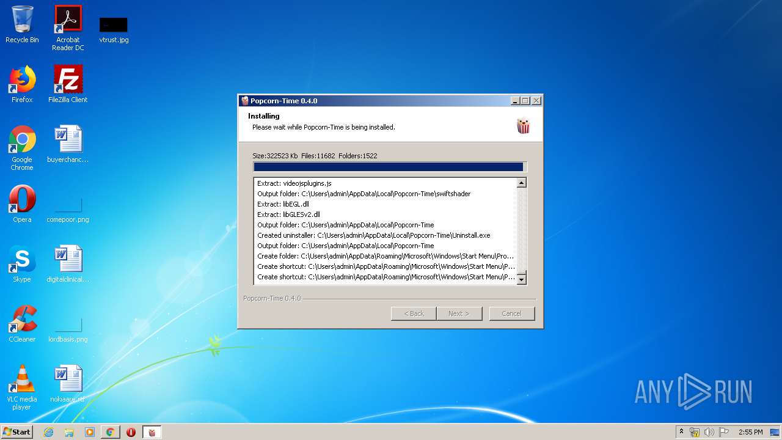Select the Firefox desktop shortcut
The image size is (782, 440).
click(22, 84)
